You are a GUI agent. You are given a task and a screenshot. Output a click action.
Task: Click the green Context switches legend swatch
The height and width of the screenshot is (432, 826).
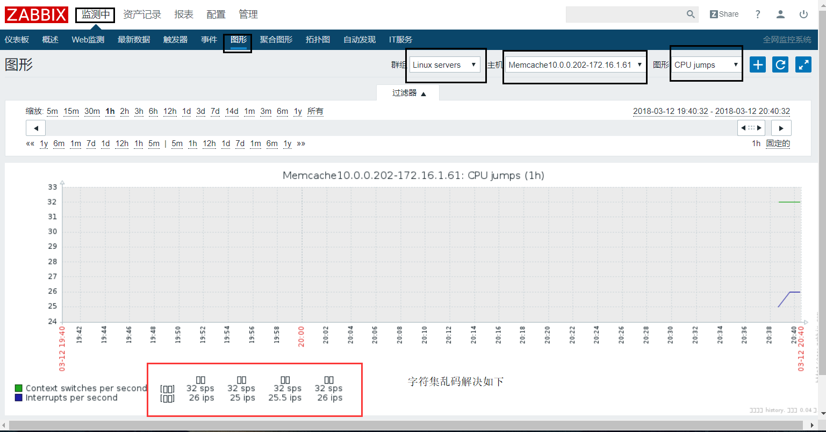coord(19,388)
